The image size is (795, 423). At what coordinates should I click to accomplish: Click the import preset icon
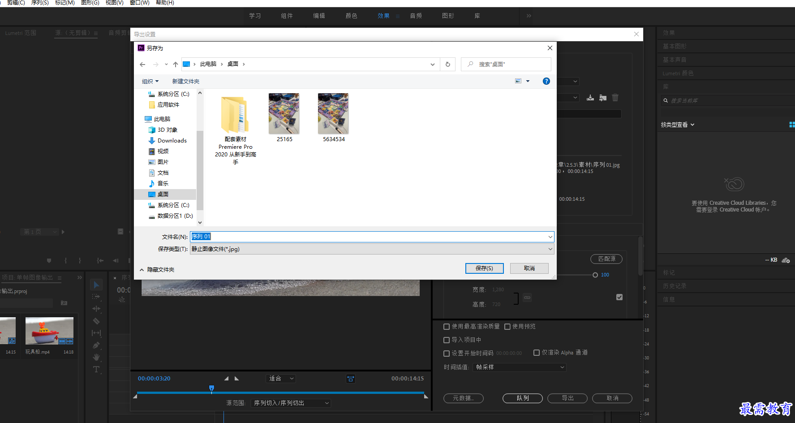603,98
